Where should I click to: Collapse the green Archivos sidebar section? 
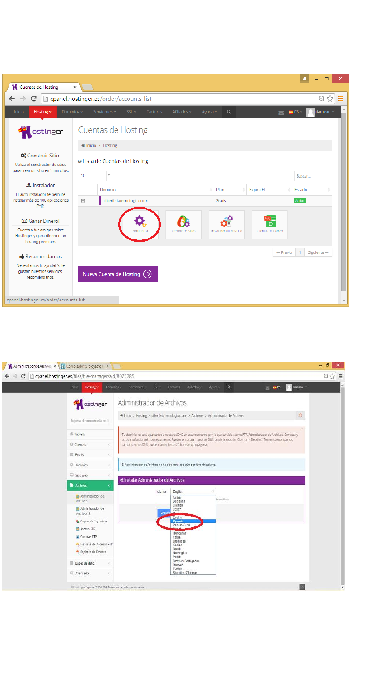pyautogui.click(x=90, y=485)
